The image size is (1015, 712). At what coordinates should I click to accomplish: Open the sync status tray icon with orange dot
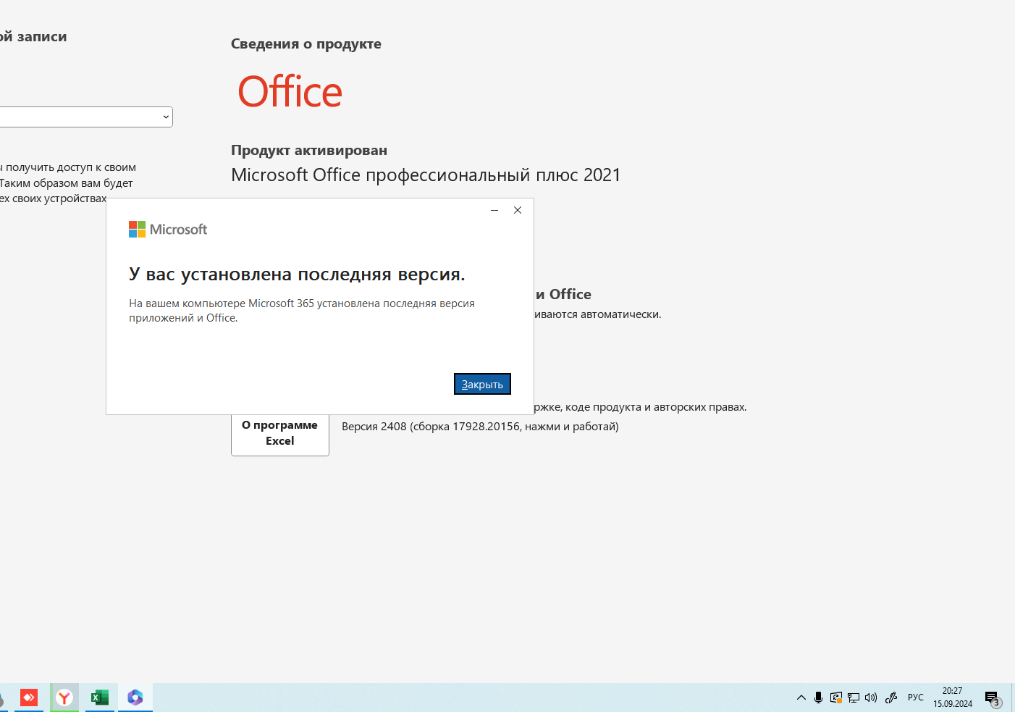pyautogui.click(x=836, y=698)
